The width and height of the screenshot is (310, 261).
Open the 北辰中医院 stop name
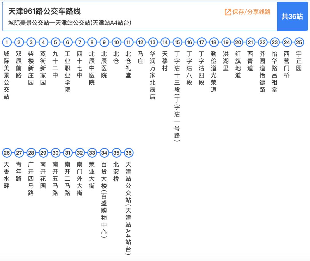pos(92,68)
